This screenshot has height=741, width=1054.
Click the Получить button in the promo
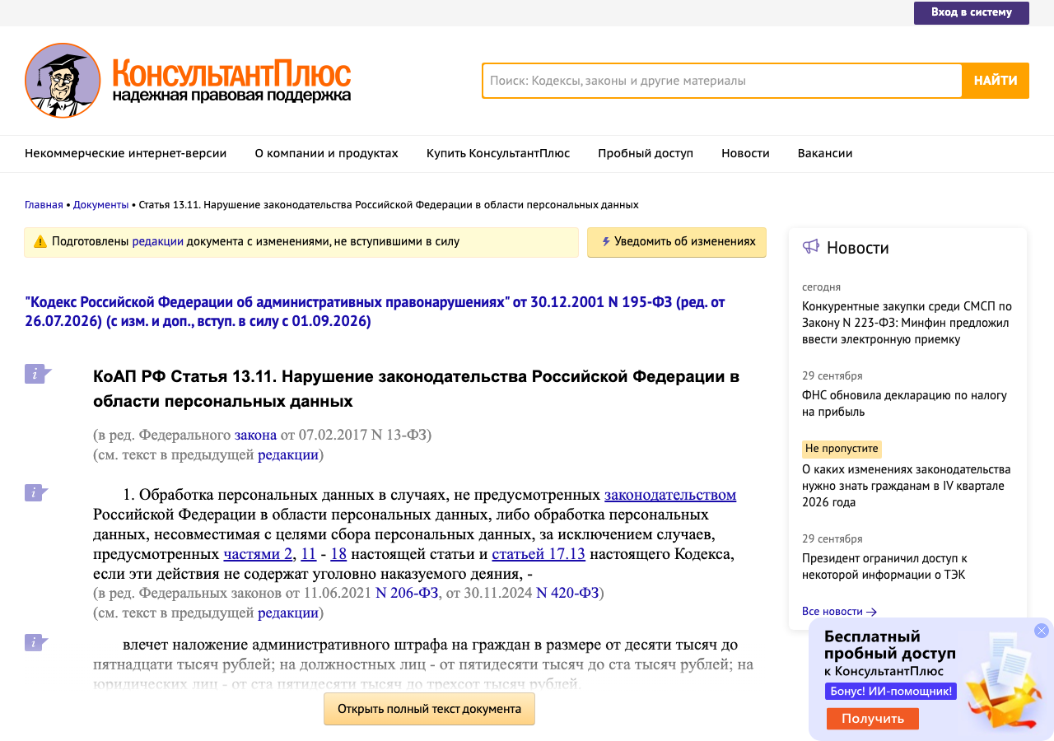873,719
